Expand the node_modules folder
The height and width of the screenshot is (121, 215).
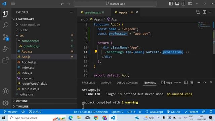30,25
